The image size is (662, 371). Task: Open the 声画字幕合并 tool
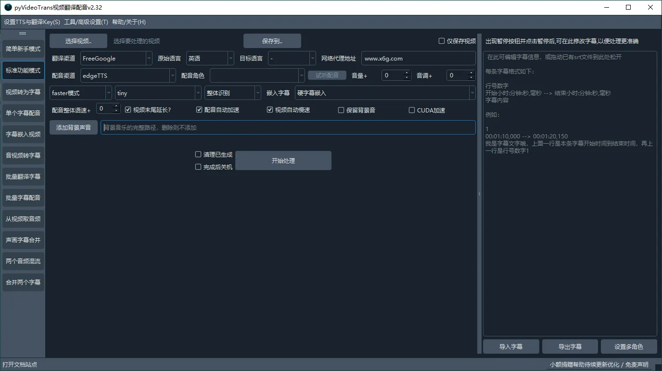coord(23,240)
